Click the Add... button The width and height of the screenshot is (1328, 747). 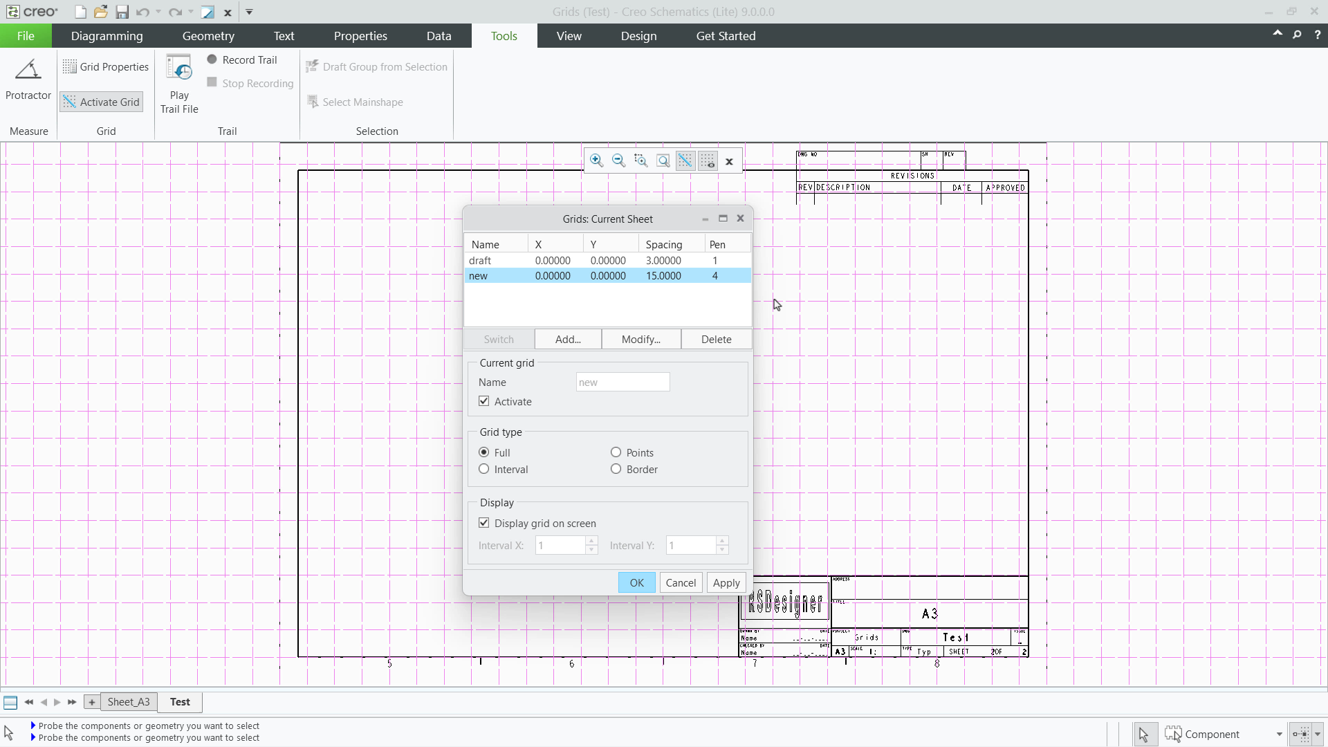point(568,340)
